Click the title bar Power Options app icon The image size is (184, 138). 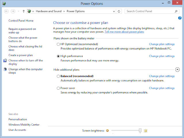tap(4, 3)
